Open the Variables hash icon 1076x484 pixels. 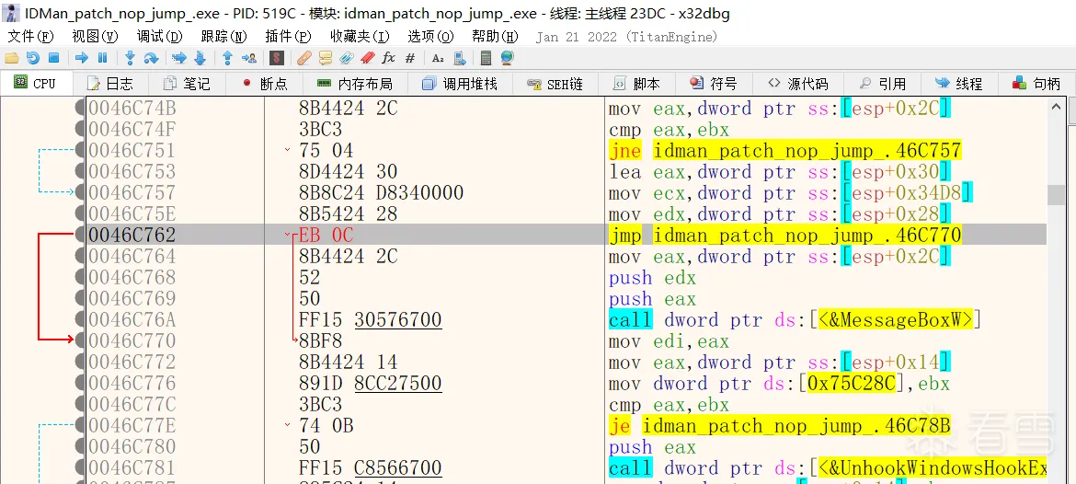410,58
